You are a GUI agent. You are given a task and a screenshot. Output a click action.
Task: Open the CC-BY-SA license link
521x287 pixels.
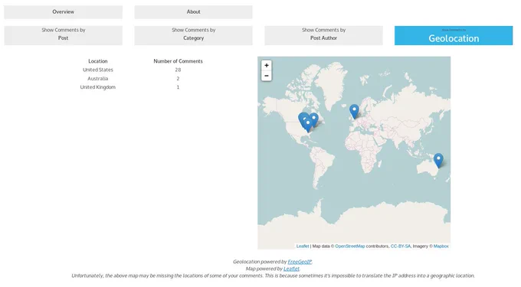401,246
